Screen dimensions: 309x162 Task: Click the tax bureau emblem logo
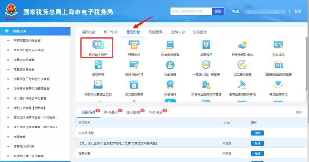pyautogui.click(x=11, y=11)
